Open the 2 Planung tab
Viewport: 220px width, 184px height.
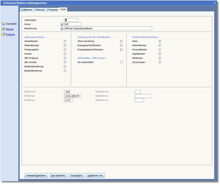point(39,10)
